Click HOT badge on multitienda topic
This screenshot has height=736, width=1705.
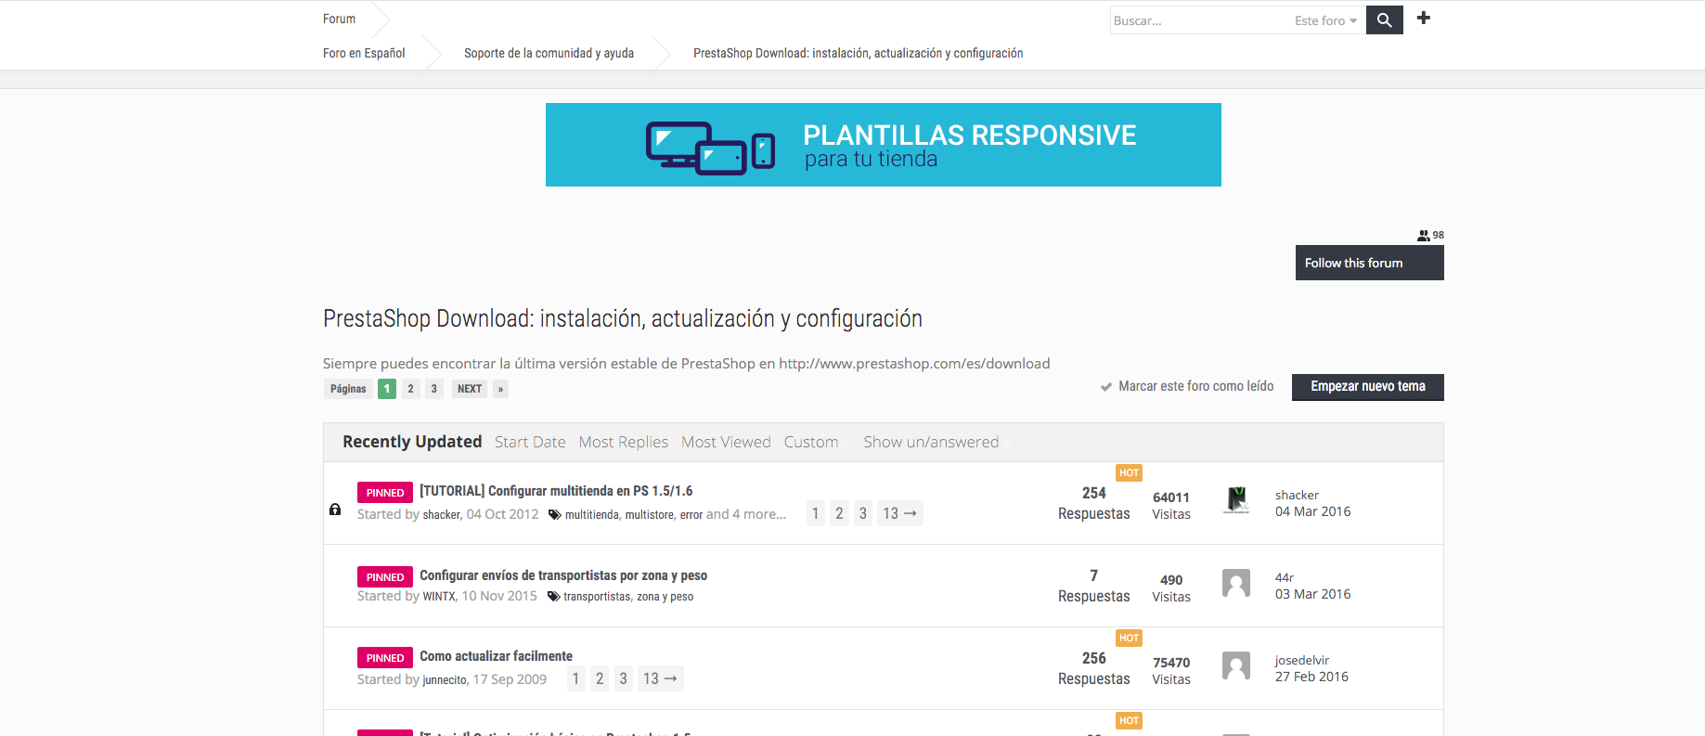pyautogui.click(x=1129, y=472)
